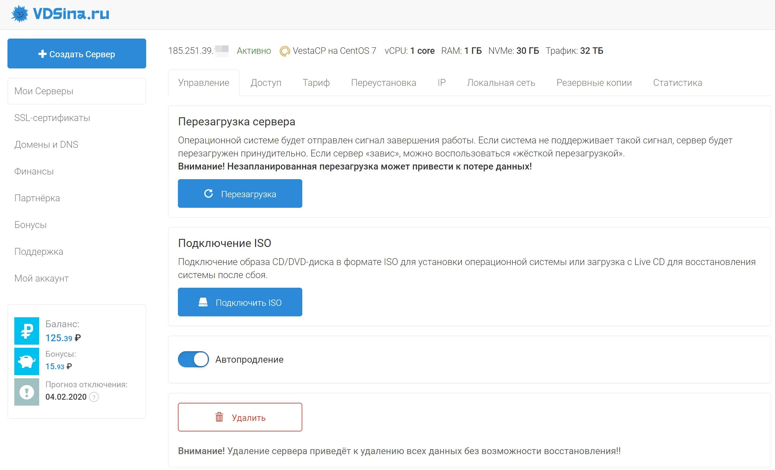775x470 pixels.
Task: Click the Создать Сервер button
Action: [x=77, y=54]
